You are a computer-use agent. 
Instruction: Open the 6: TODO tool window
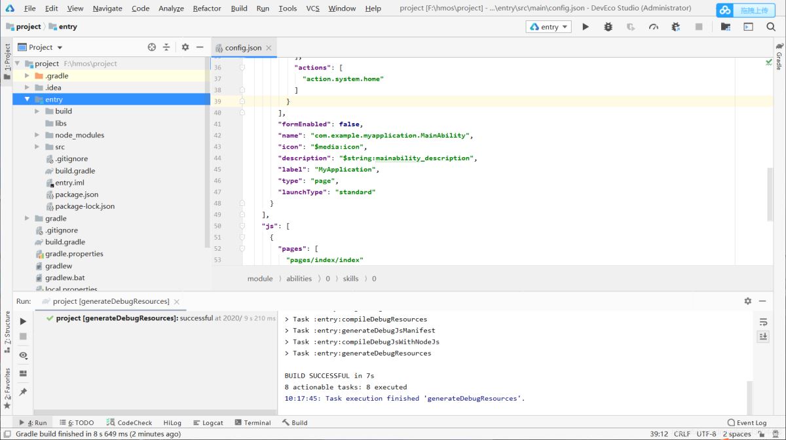(76, 423)
